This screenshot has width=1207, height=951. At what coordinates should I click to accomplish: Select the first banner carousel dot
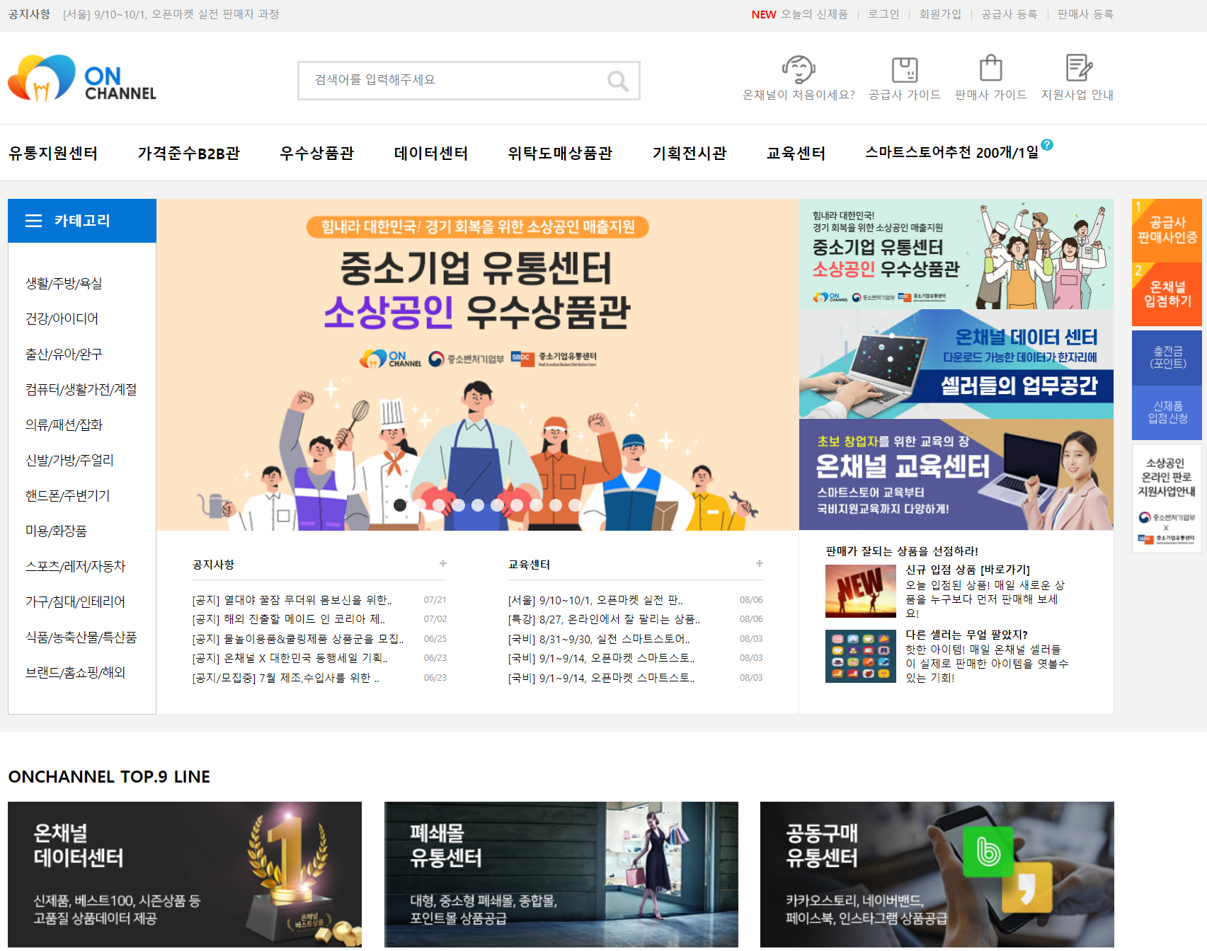(400, 505)
